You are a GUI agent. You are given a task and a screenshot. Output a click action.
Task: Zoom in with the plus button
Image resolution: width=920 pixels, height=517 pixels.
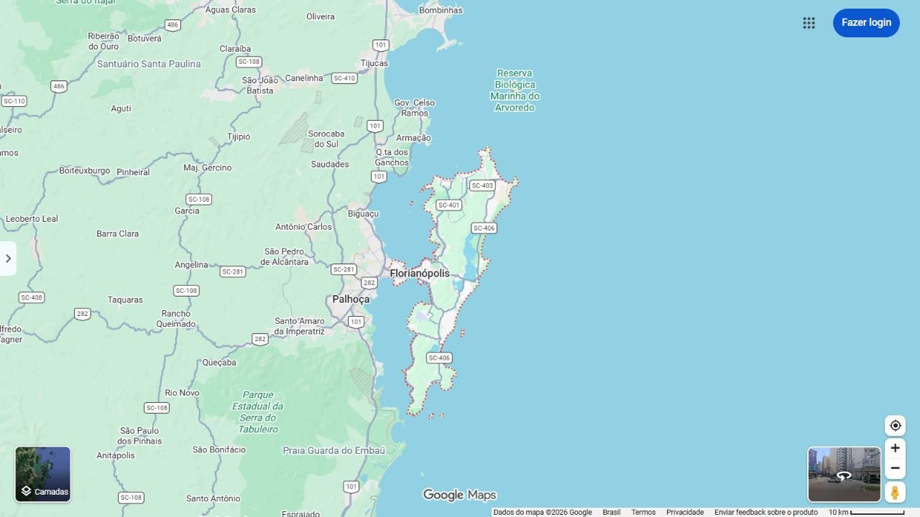[x=895, y=448]
